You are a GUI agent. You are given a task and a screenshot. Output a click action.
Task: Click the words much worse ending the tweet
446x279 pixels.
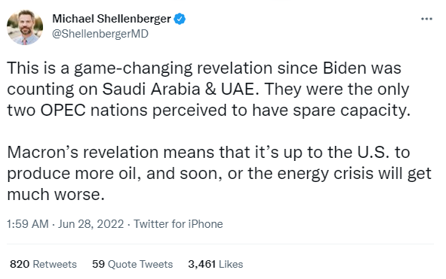click(x=56, y=195)
